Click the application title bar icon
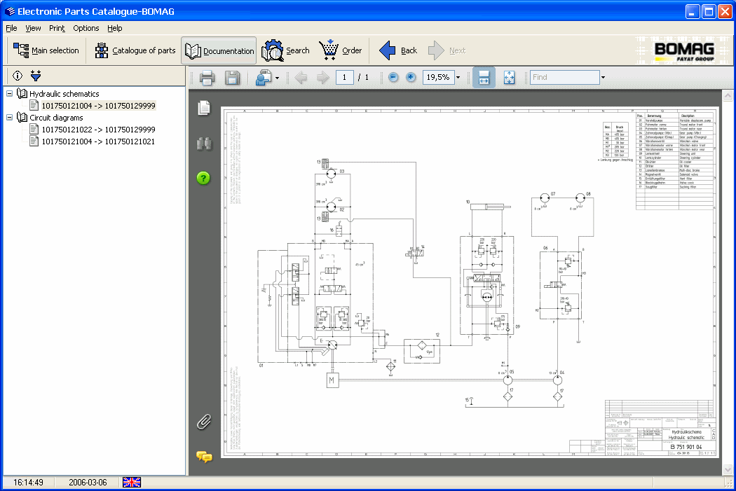The image size is (736, 491). 10,11
